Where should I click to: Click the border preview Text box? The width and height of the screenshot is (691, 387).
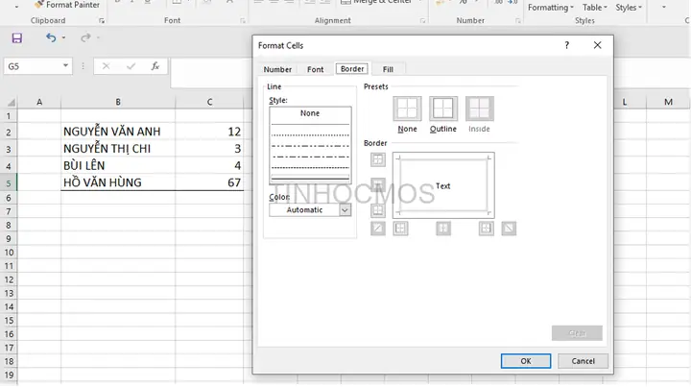443,185
